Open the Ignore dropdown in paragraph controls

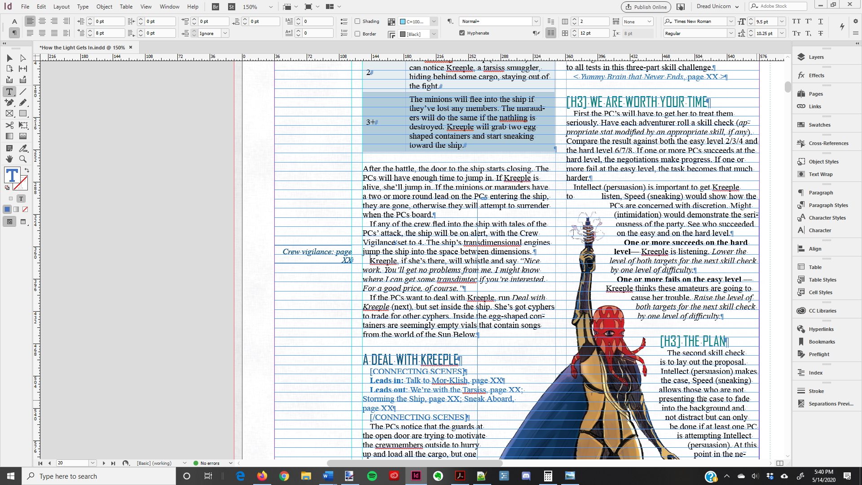(x=225, y=33)
